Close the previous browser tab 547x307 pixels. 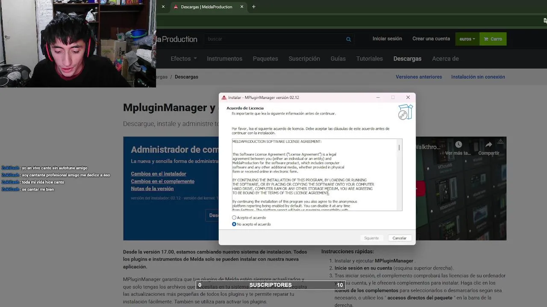pyautogui.click(x=163, y=7)
